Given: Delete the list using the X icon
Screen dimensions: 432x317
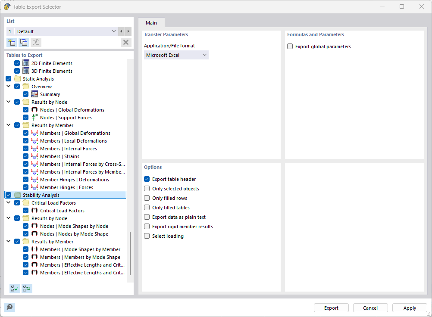Looking at the screenshot, I should (125, 42).
